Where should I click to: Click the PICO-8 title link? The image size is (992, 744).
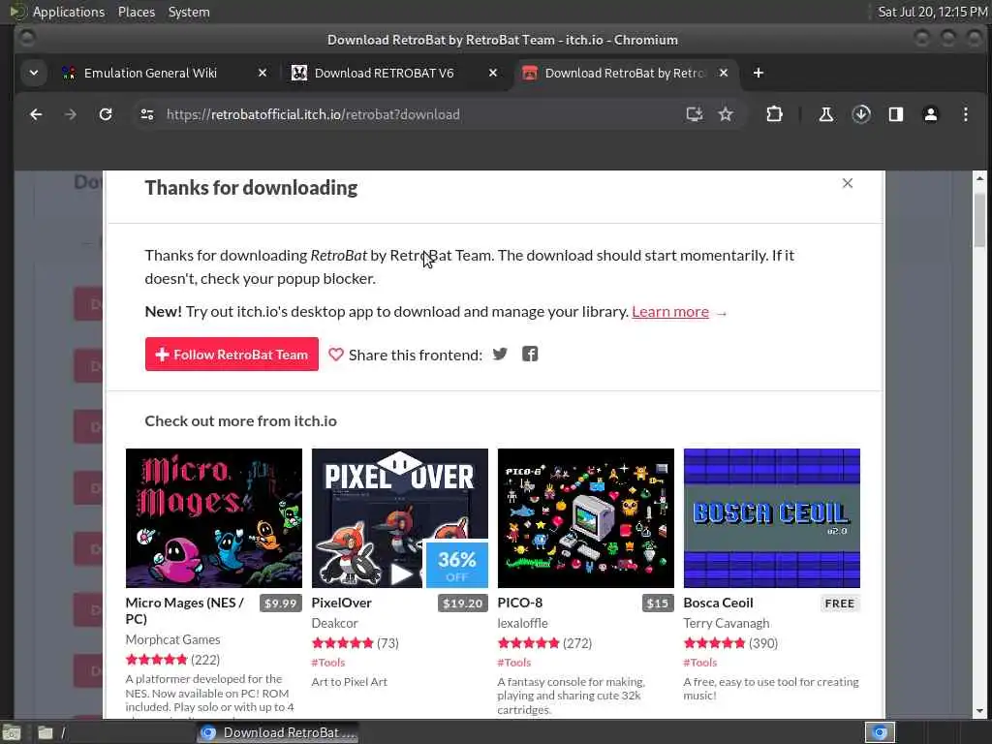coord(520,603)
